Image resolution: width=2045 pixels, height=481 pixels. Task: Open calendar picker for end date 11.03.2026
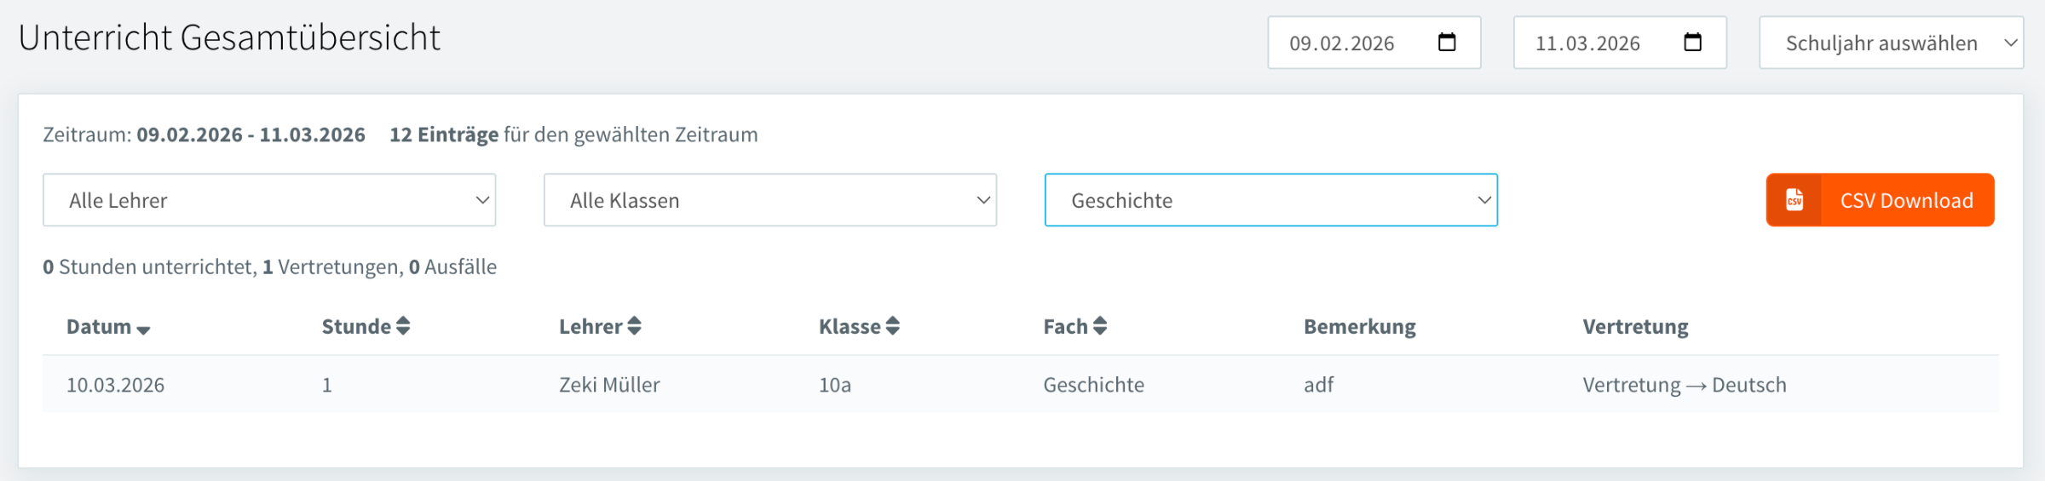point(1692,43)
